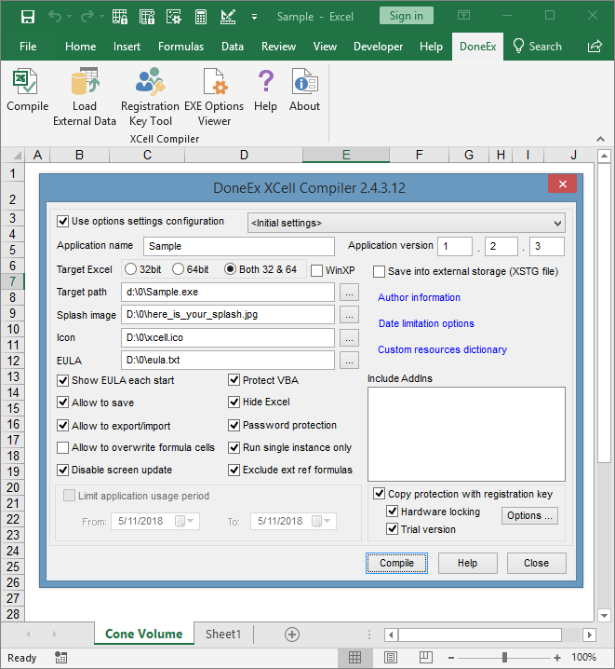
Task: Browse for the EULA file
Action: (x=349, y=360)
